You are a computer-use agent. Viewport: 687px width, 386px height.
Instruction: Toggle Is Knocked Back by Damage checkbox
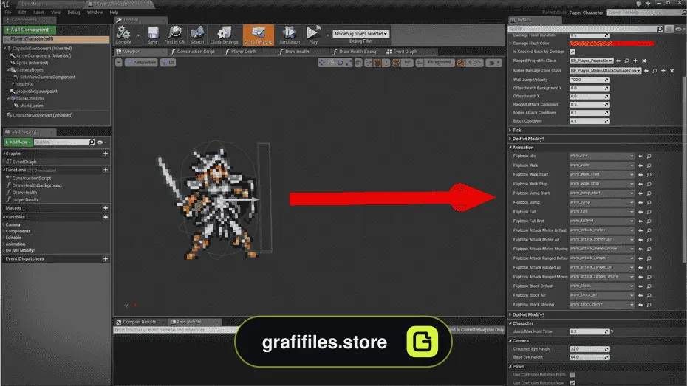pyautogui.click(x=572, y=52)
